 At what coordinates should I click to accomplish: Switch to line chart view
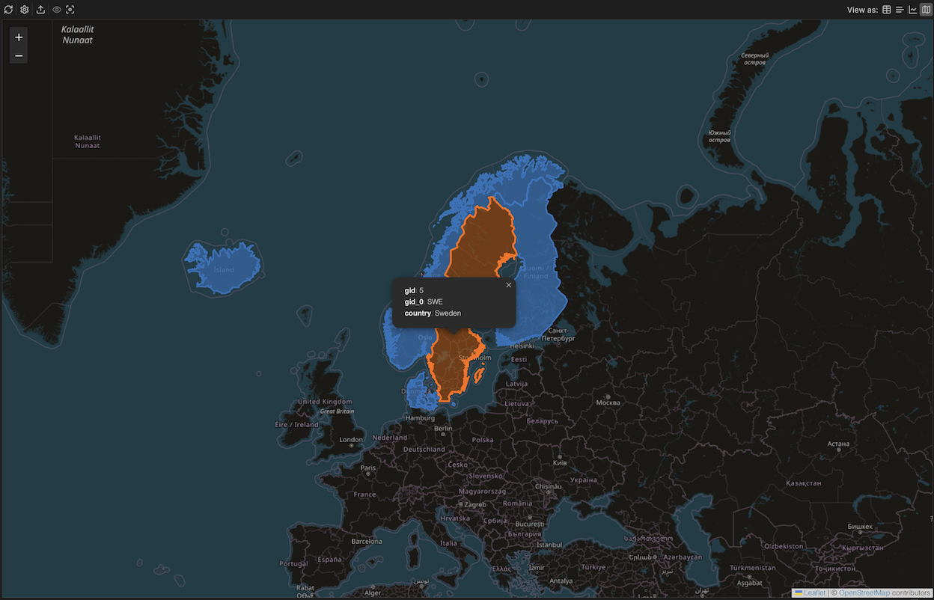(x=912, y=10)
